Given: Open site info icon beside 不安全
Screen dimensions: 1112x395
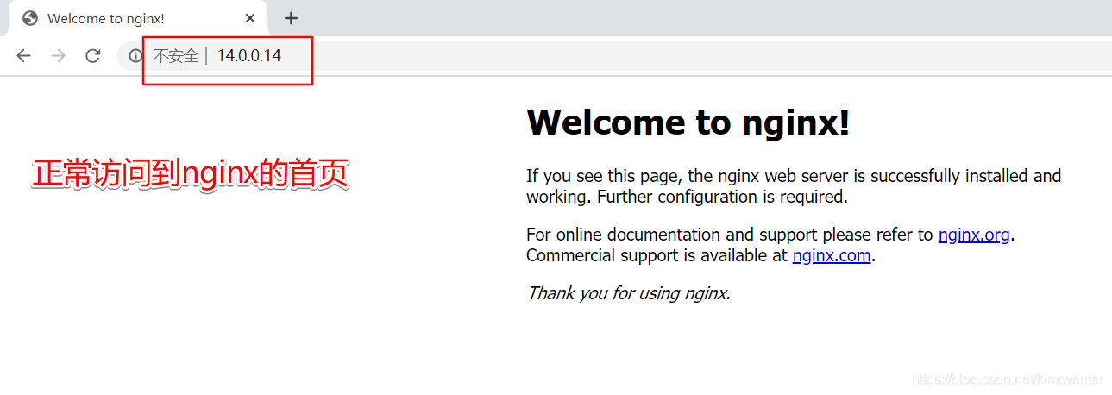Looking at the screenshot, I should click(135, 56).
